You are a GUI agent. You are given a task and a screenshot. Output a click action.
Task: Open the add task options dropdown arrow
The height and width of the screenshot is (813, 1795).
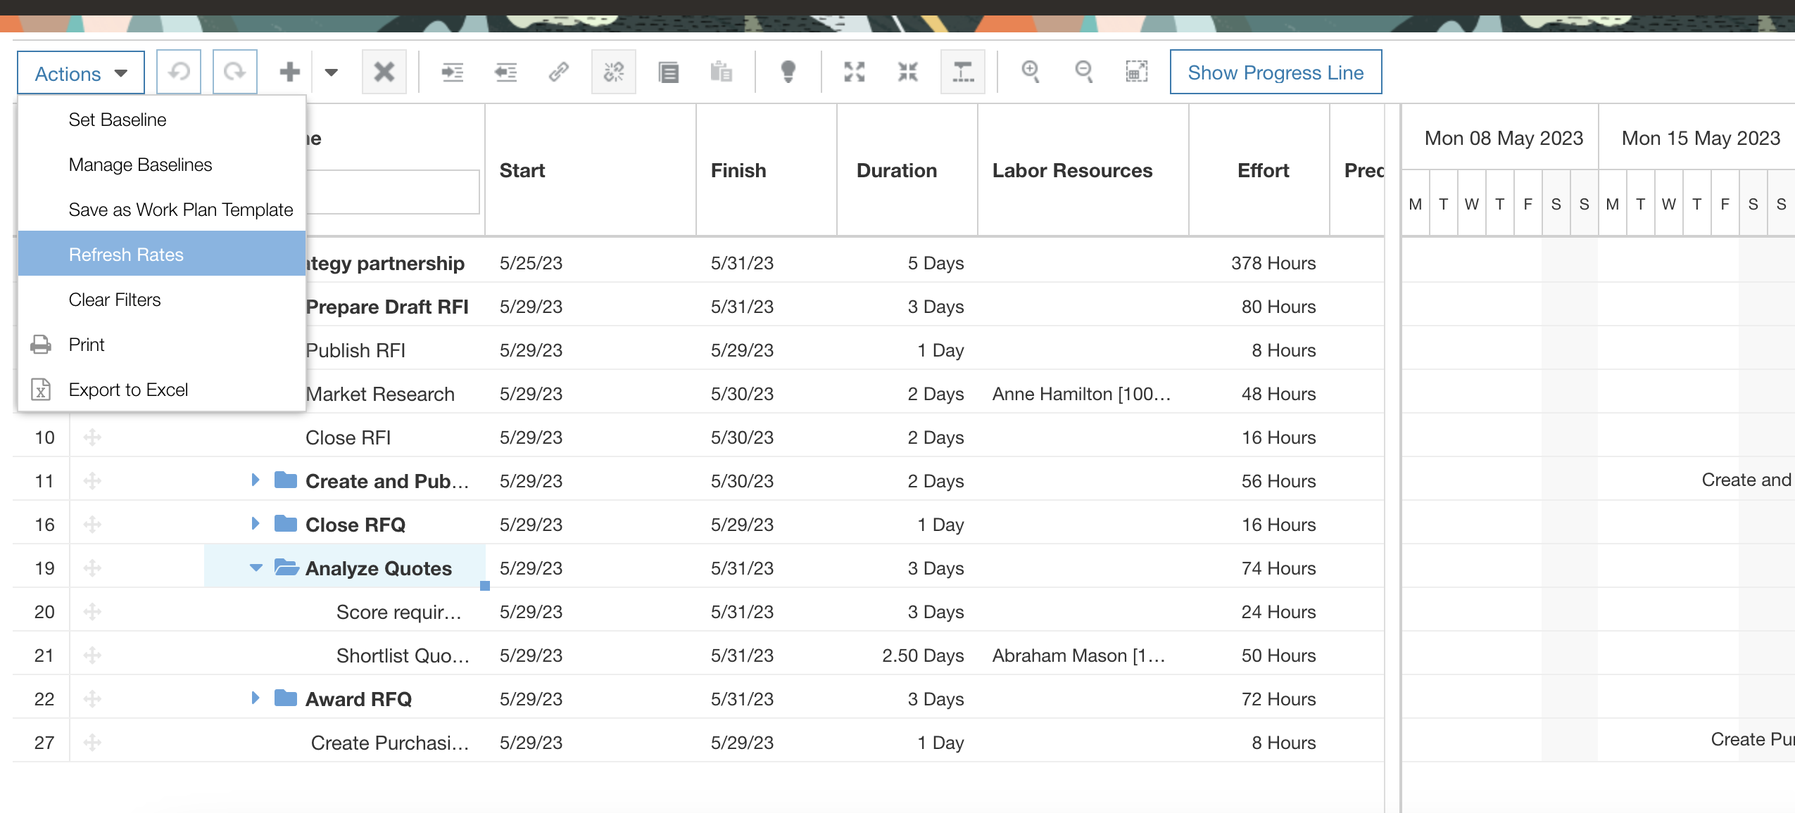pos(332,72)
